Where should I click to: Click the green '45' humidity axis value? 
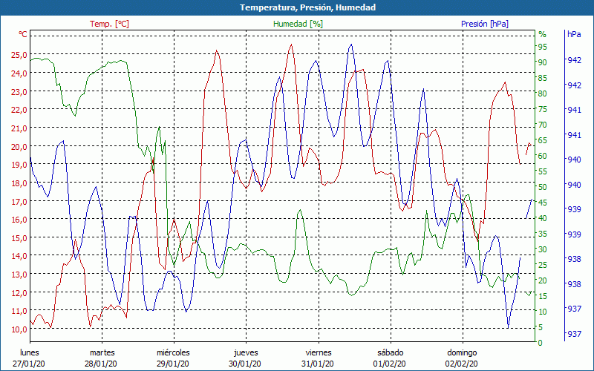[x=543, y=203]
